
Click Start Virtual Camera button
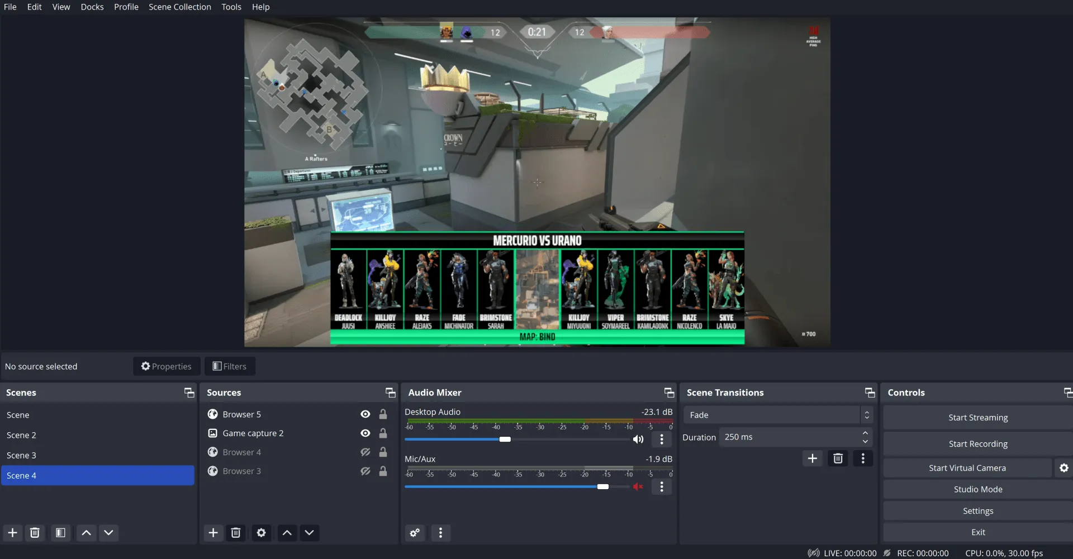pos(967,468)
